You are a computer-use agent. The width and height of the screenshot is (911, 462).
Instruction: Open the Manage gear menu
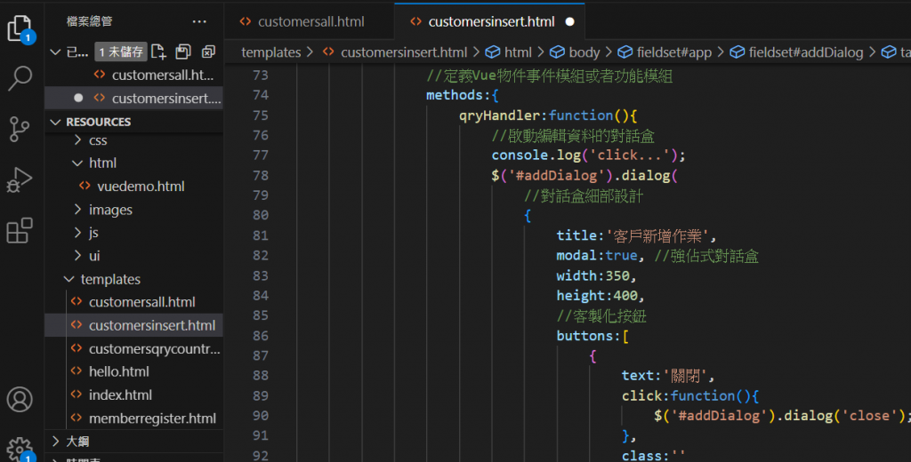tap(20, 449)
